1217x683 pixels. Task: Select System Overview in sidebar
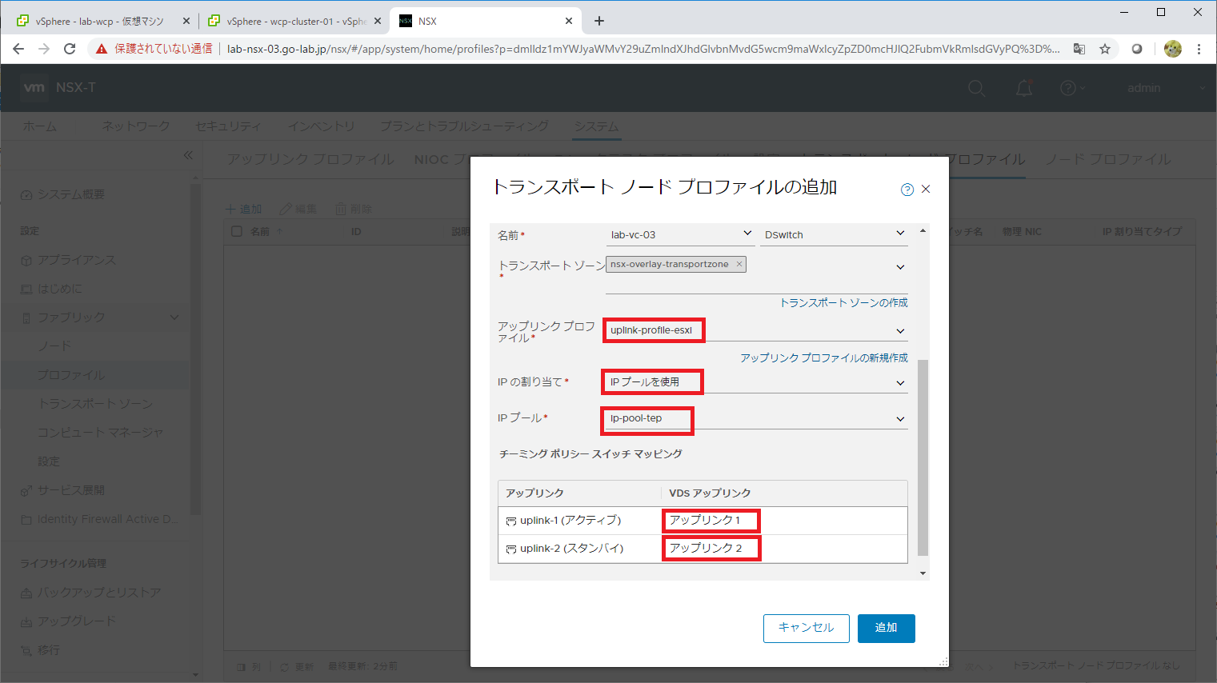click(x=70, y=194)
